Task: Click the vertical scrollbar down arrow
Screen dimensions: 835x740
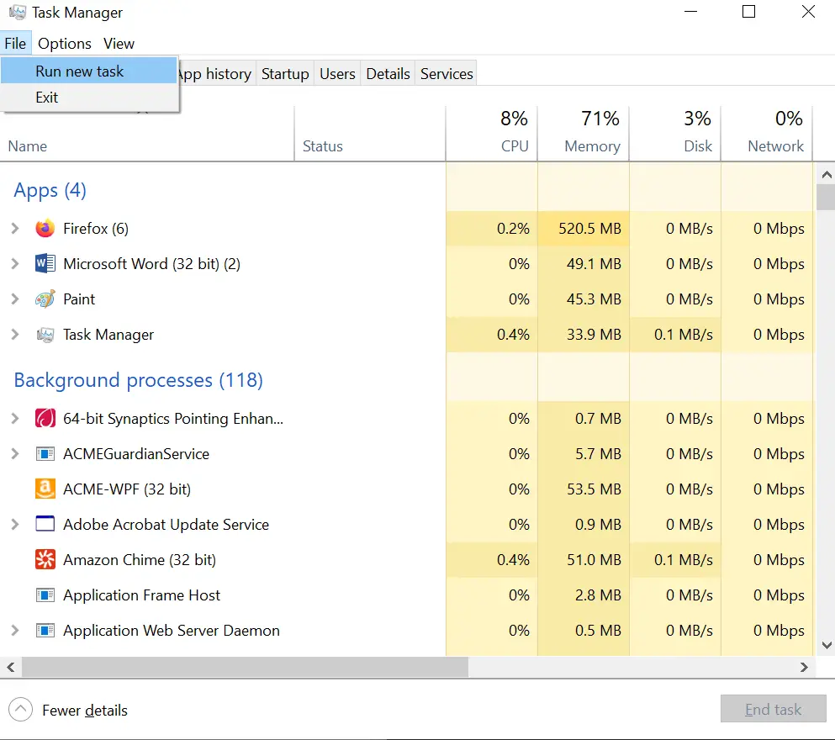Action: [827, 645]
